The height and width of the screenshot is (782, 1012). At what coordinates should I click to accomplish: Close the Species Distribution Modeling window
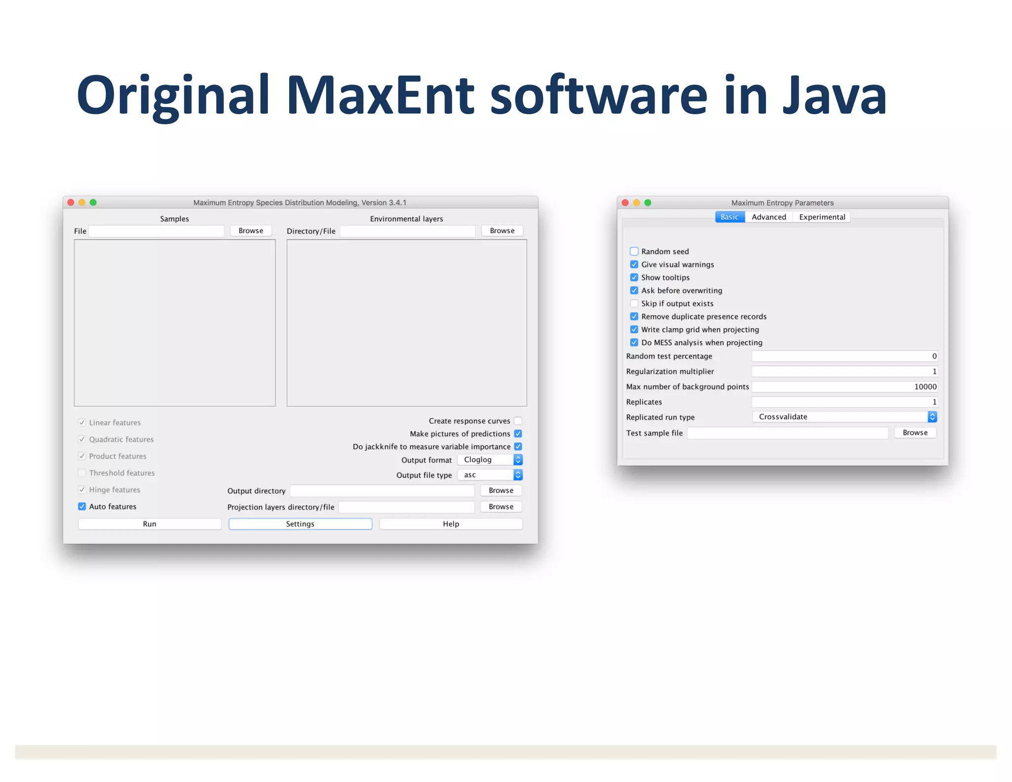coord(71,203)
